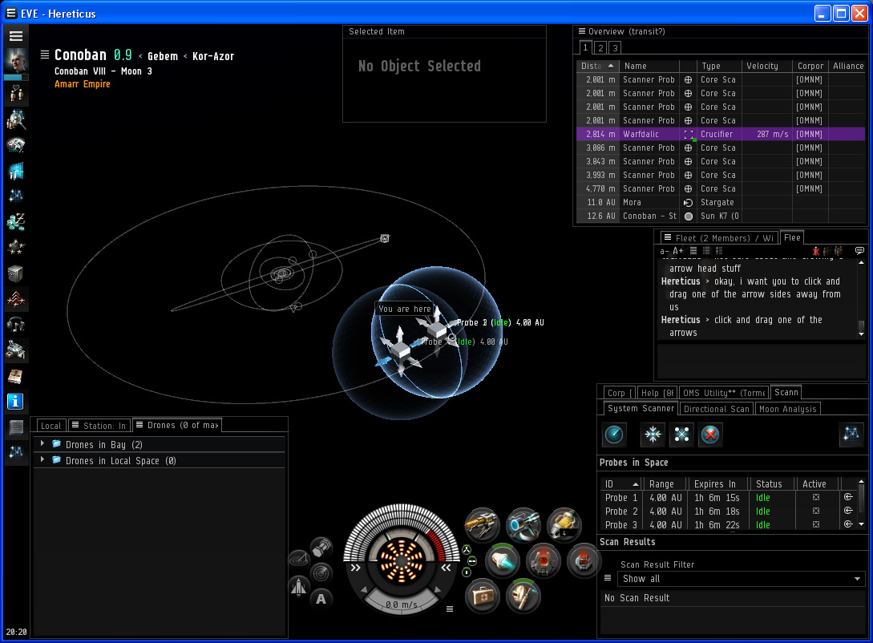Expand the Drones in Local Space folder

(42, 460)
